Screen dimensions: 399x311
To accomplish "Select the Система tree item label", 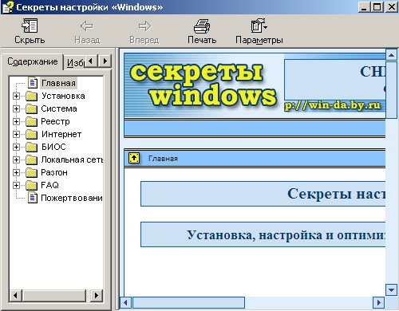I will (x=59, y=108).
